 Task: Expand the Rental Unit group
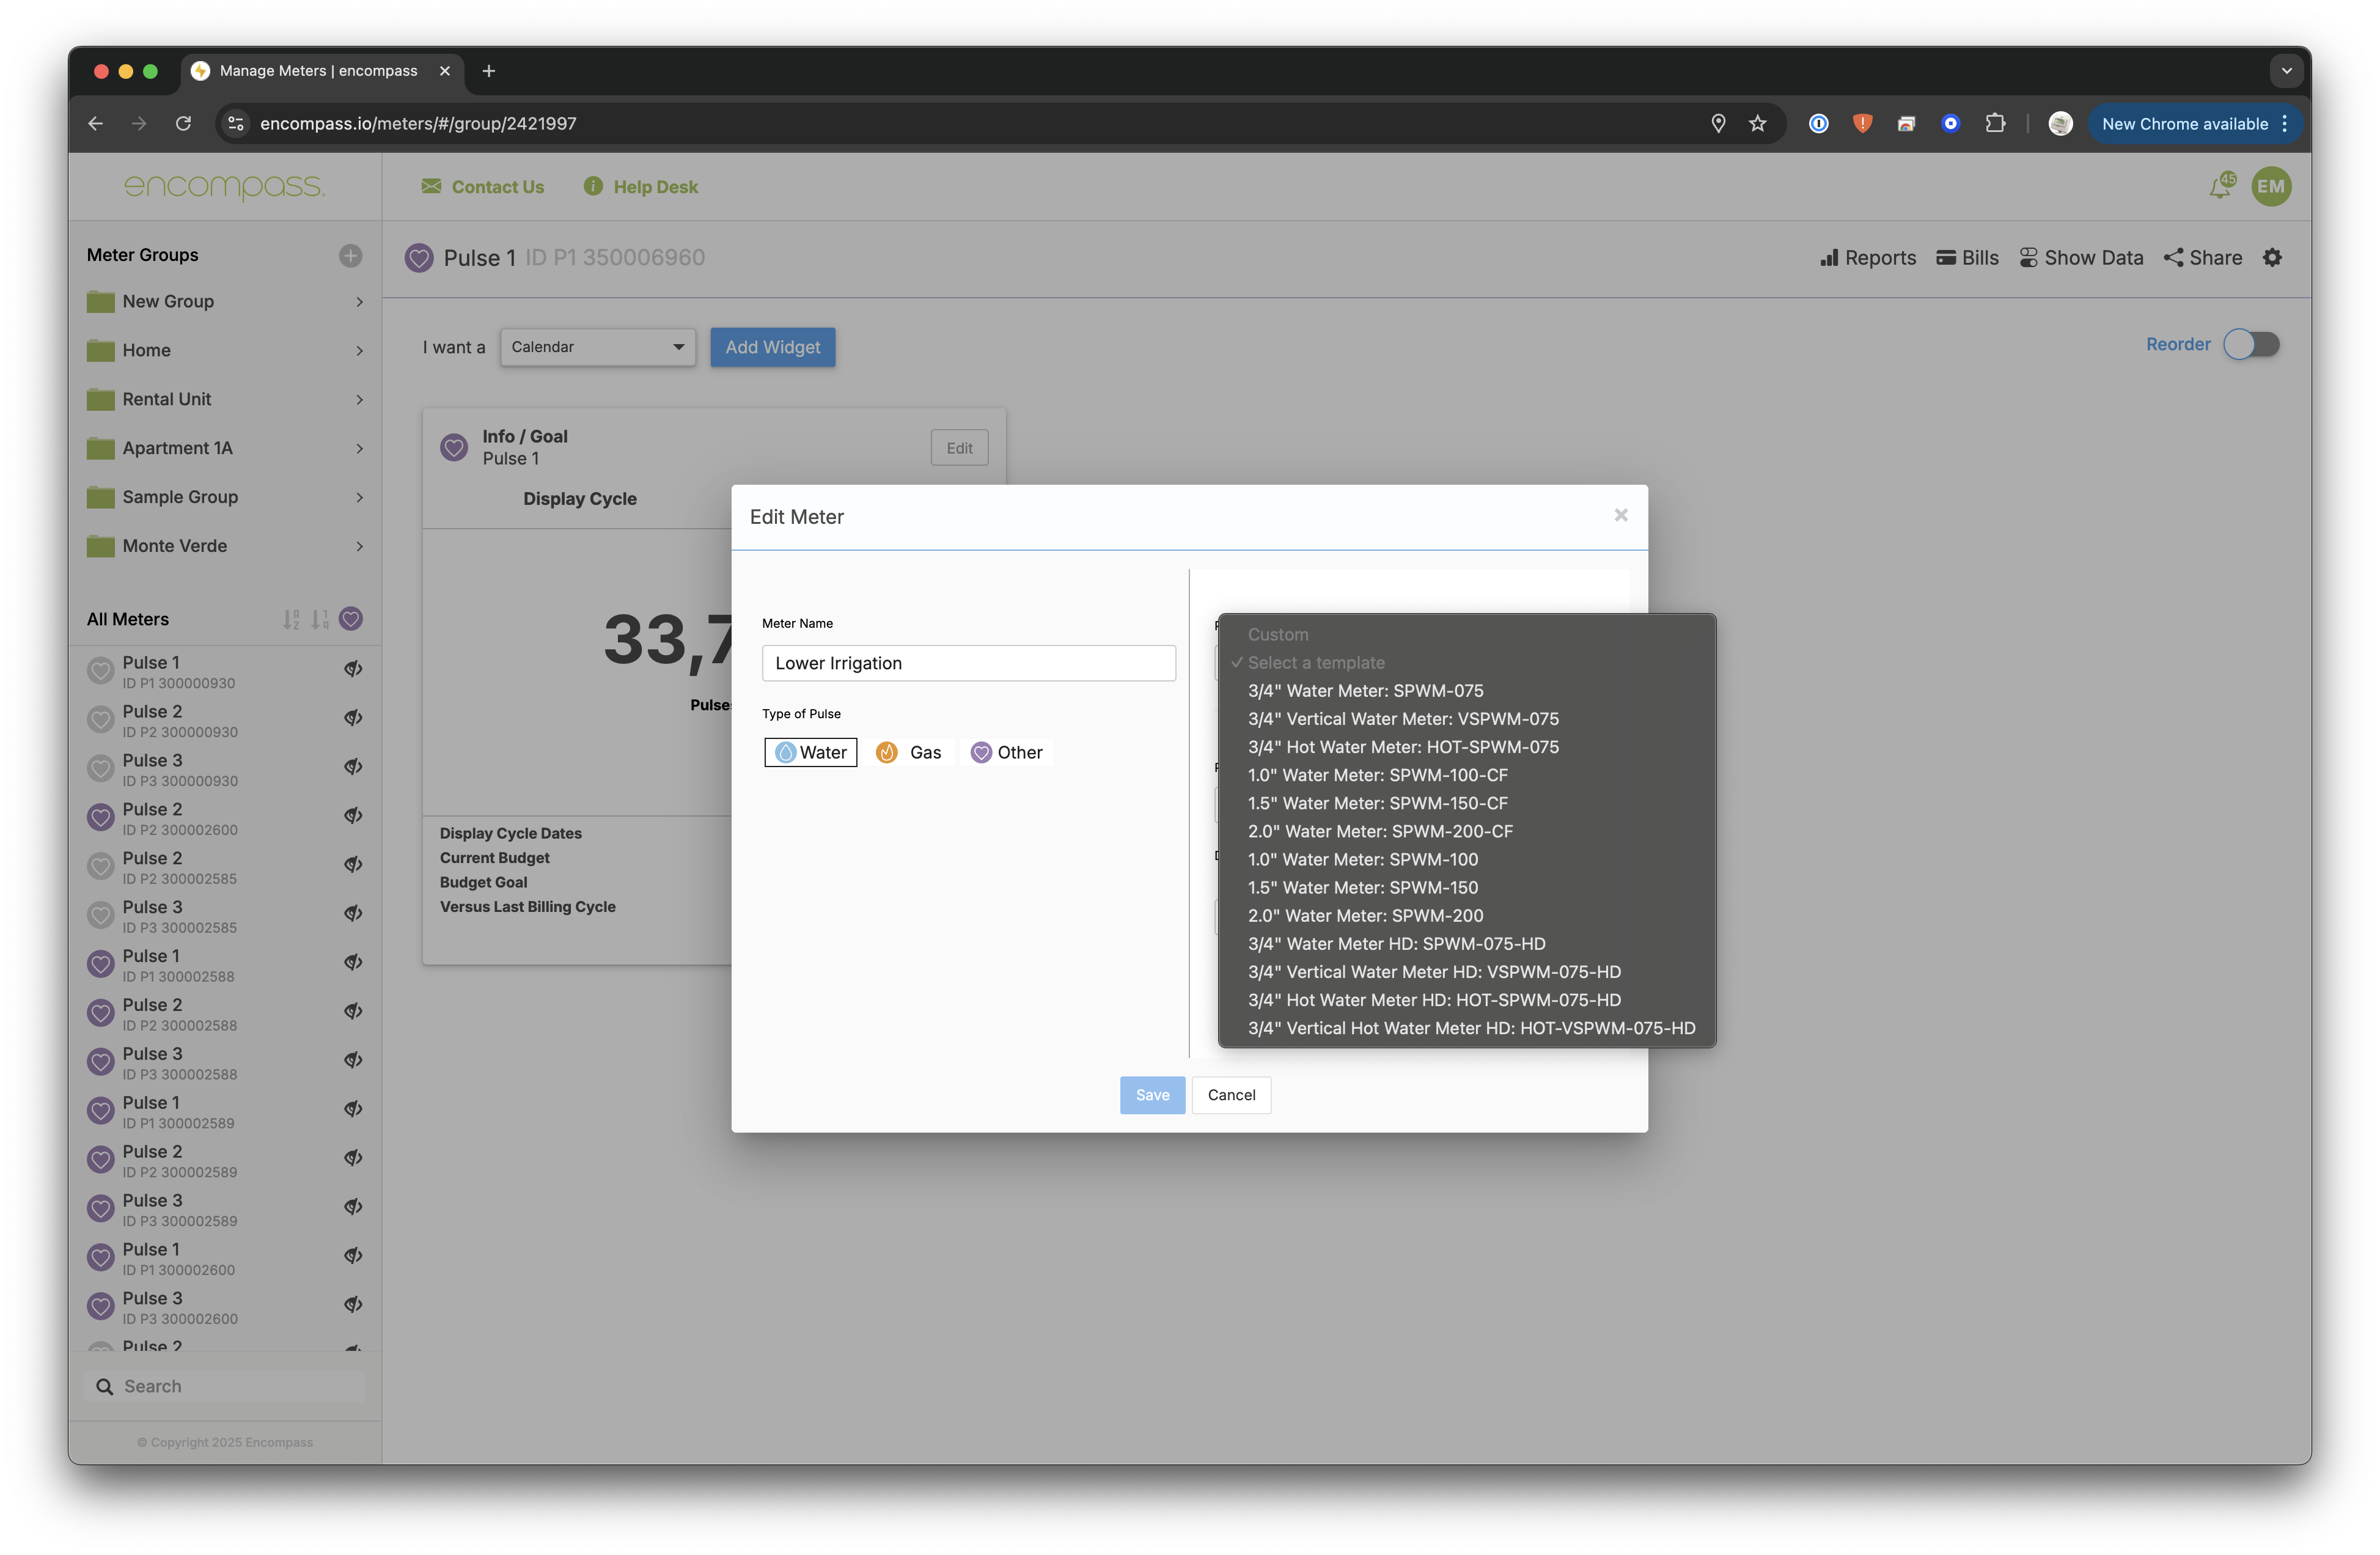(359, 400)
